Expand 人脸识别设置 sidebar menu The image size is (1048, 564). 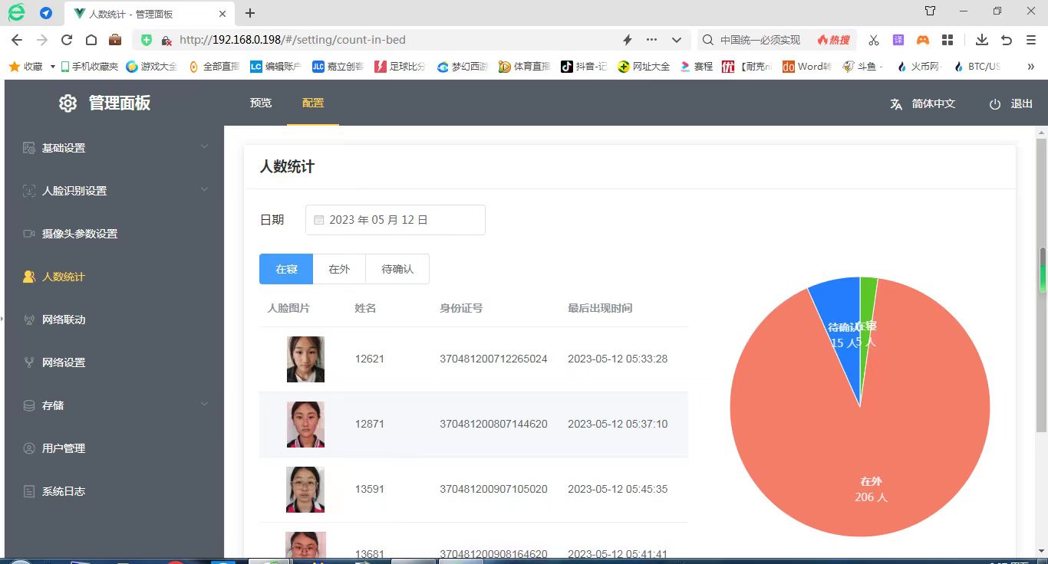[x=114, y=191]
